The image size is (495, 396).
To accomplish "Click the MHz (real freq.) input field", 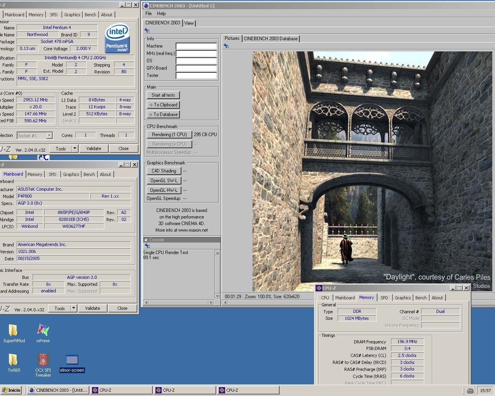I will [196, 53].
